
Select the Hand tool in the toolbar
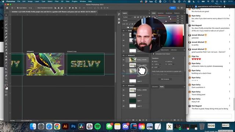point(6,76)
